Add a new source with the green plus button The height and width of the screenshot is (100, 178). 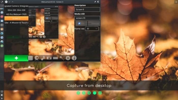click(16, 58)
